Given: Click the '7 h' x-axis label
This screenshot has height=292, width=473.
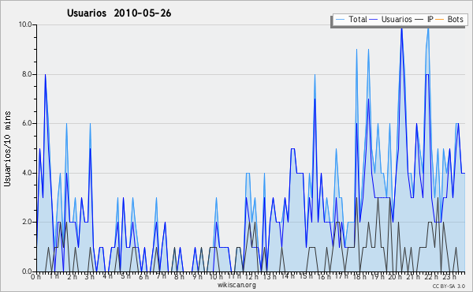Looking at the screenshot, I should pyautogui.click(x=162, y=276).
